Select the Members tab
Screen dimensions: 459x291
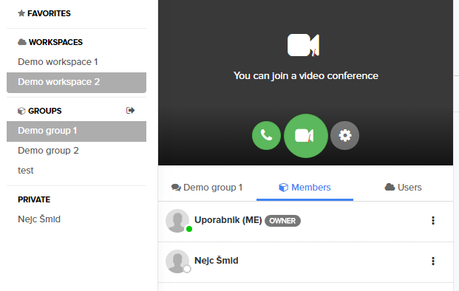(305, 187)
